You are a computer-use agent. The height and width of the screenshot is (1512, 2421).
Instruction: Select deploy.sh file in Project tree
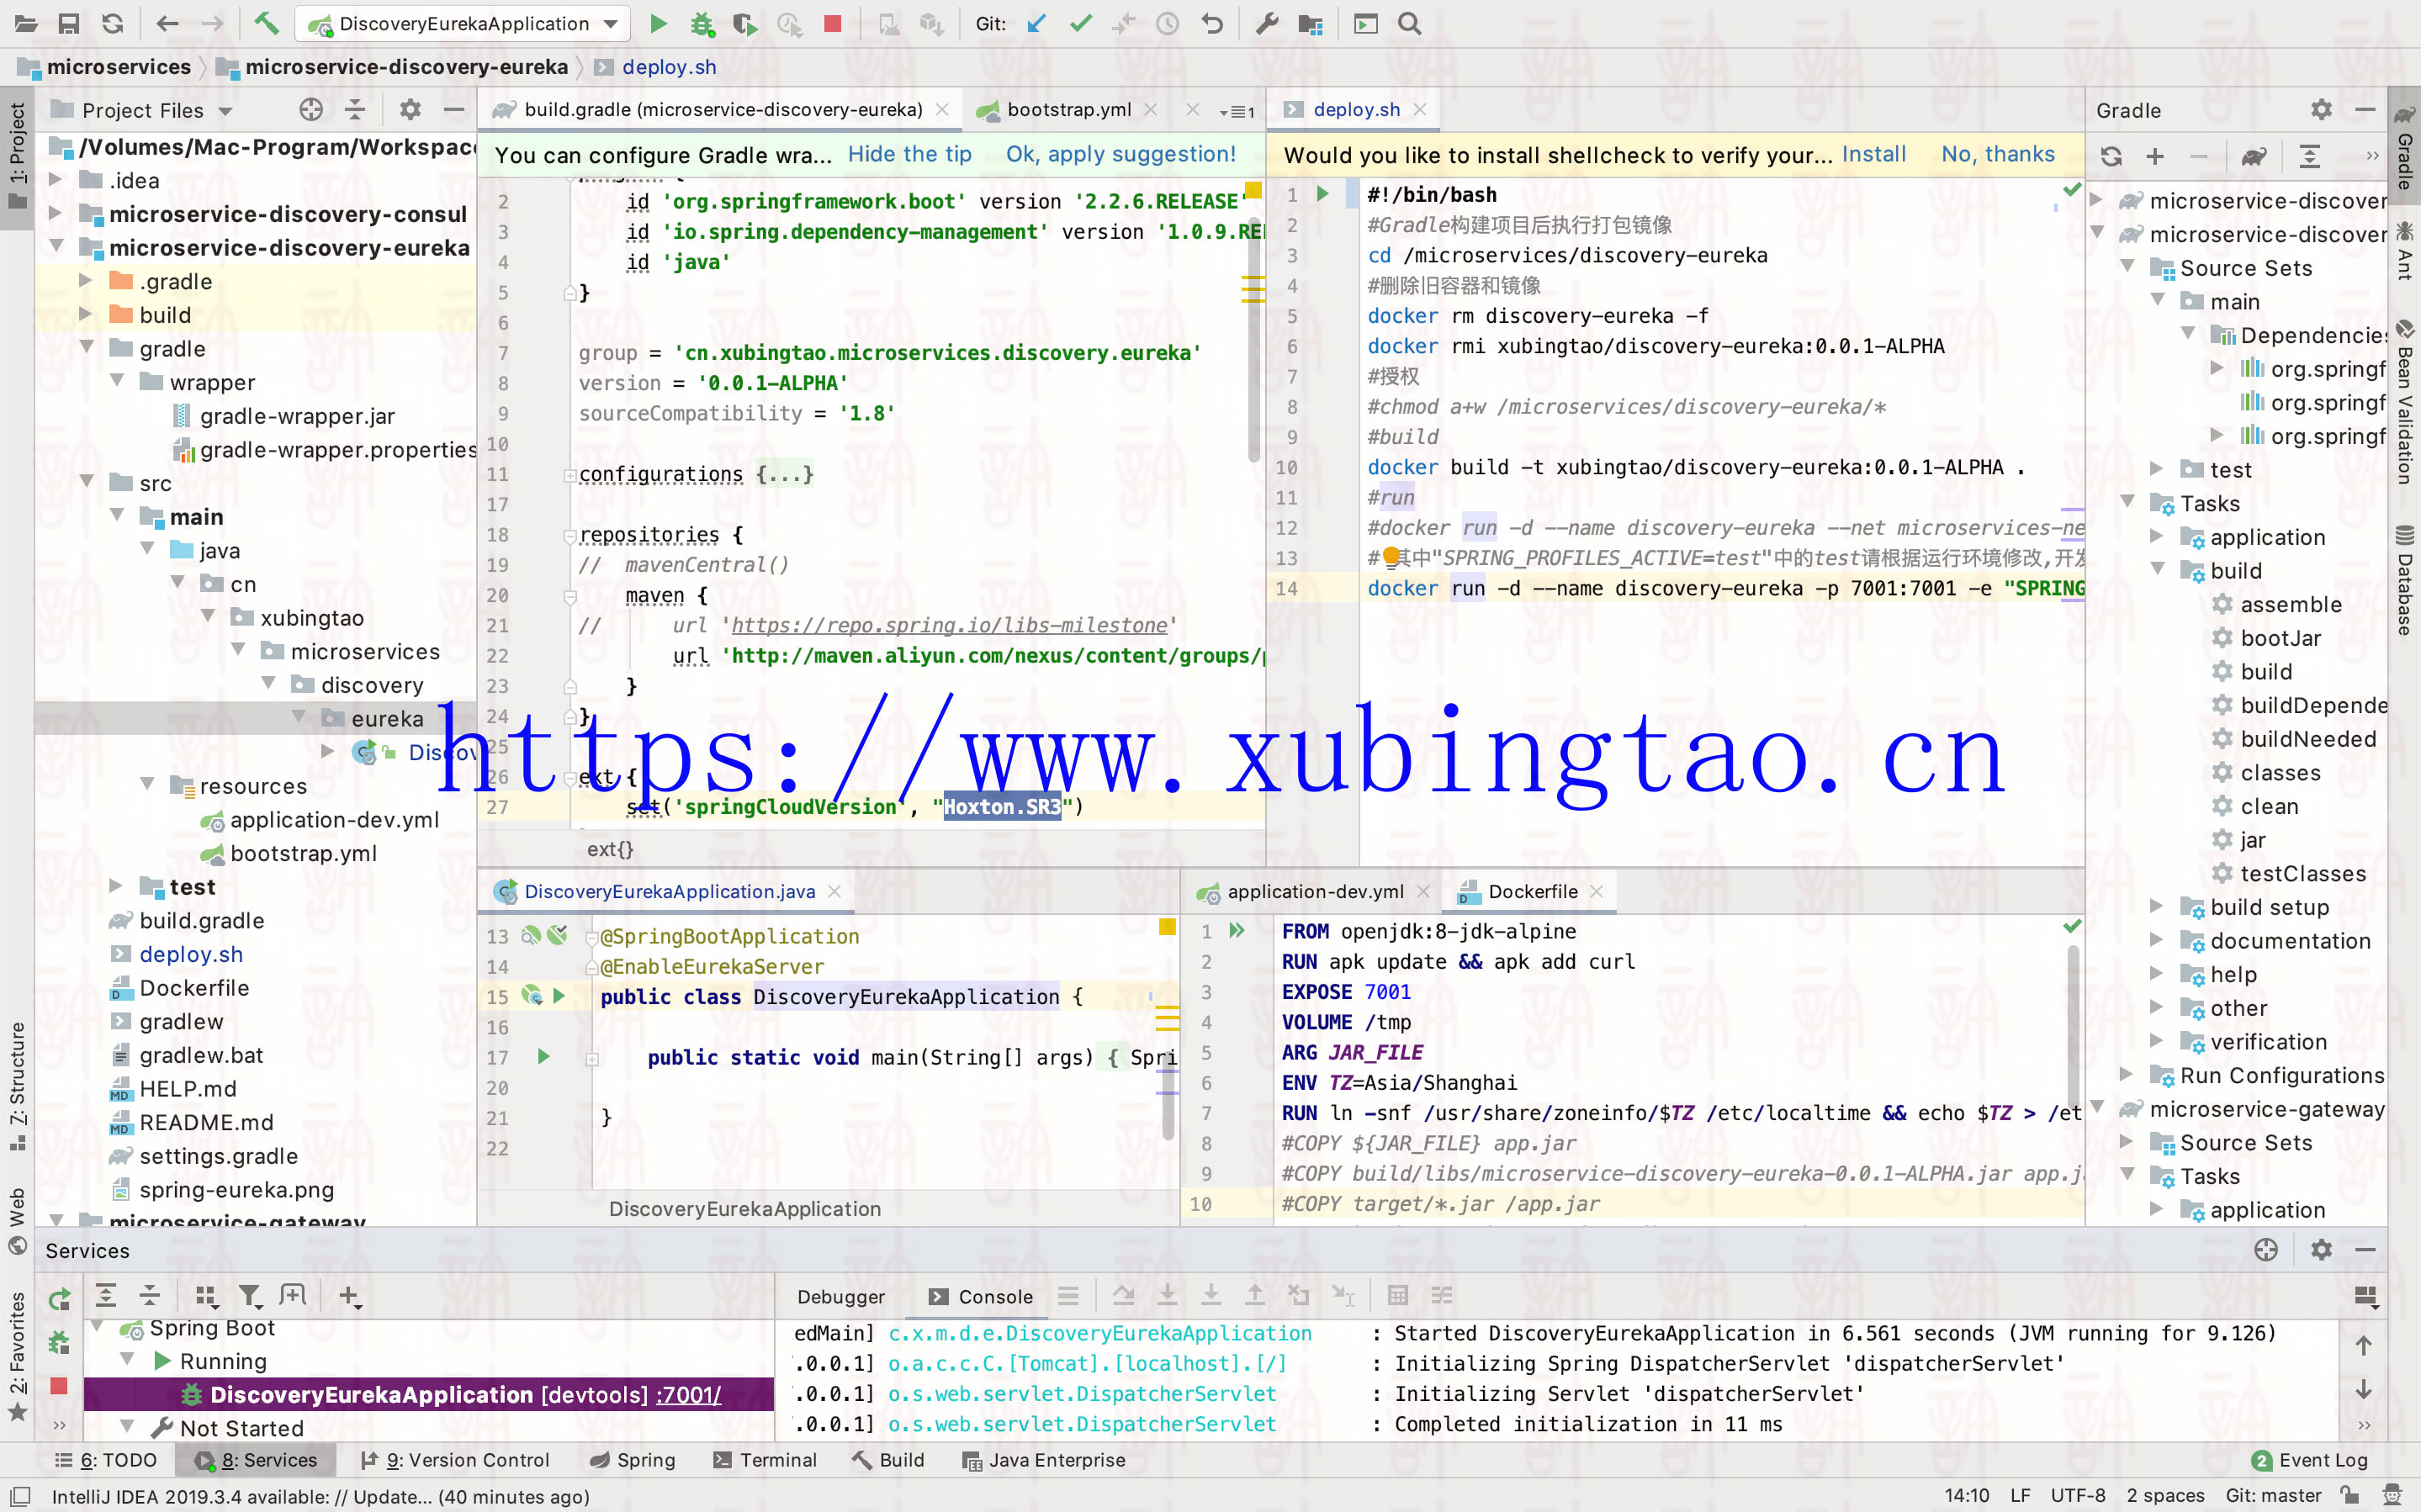(x=190, y=954)
